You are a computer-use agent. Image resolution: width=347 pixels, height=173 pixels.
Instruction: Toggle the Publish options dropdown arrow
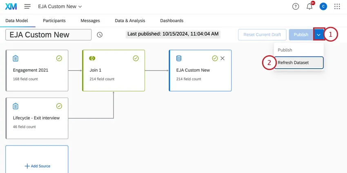tap(319, 35)
